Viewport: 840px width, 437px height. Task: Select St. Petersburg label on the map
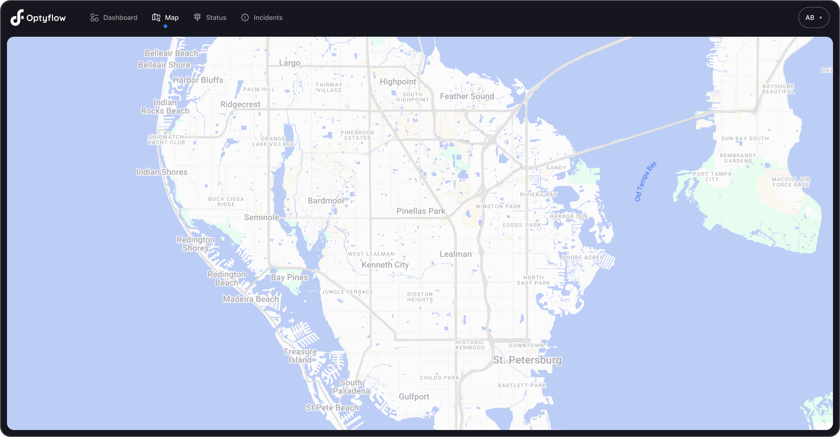tap(527, 360)
